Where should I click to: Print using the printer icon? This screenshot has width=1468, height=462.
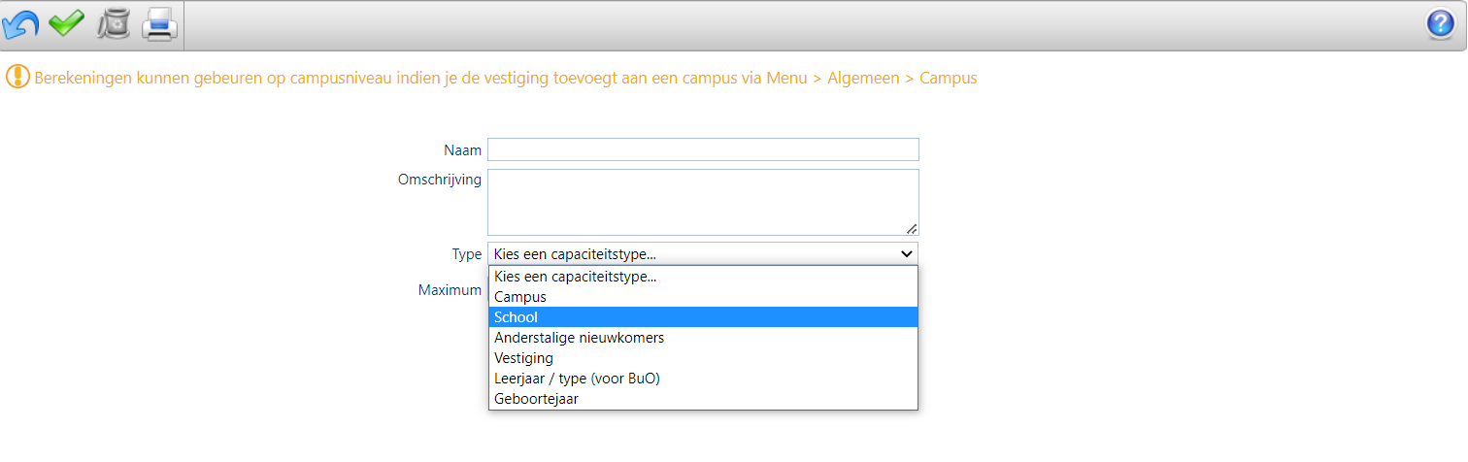pyautogui.click(x=159, y=24)
